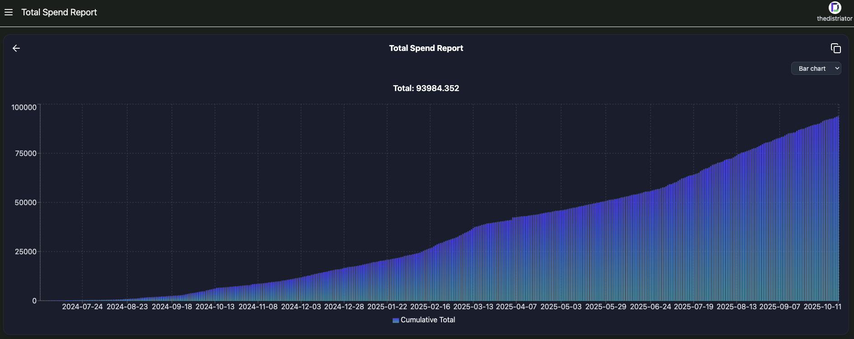This screenshot has height=339, width=854.
Task: Click the thedistriator username text
Action: [x=834, y=18]
